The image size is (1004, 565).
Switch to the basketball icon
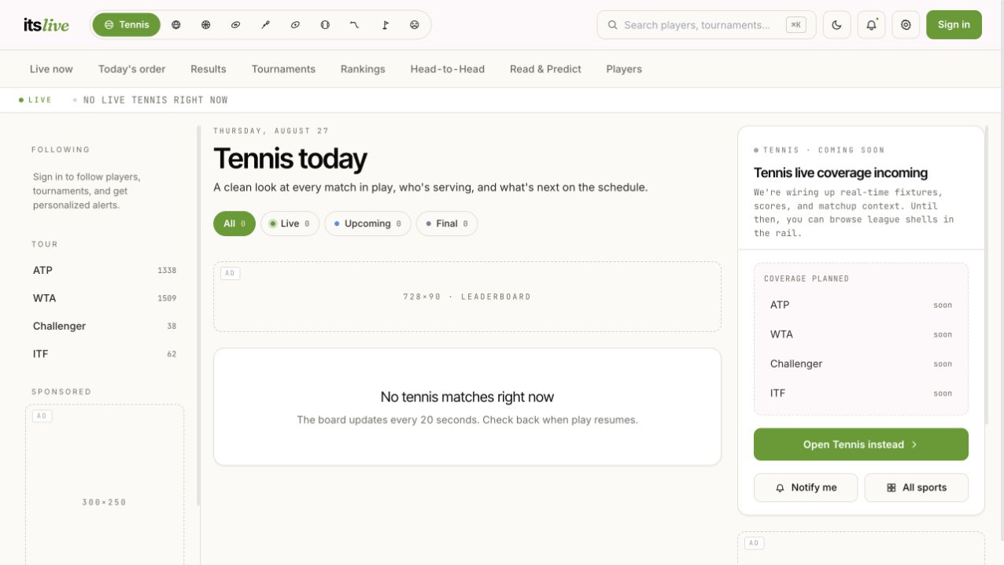pos(206,24)
